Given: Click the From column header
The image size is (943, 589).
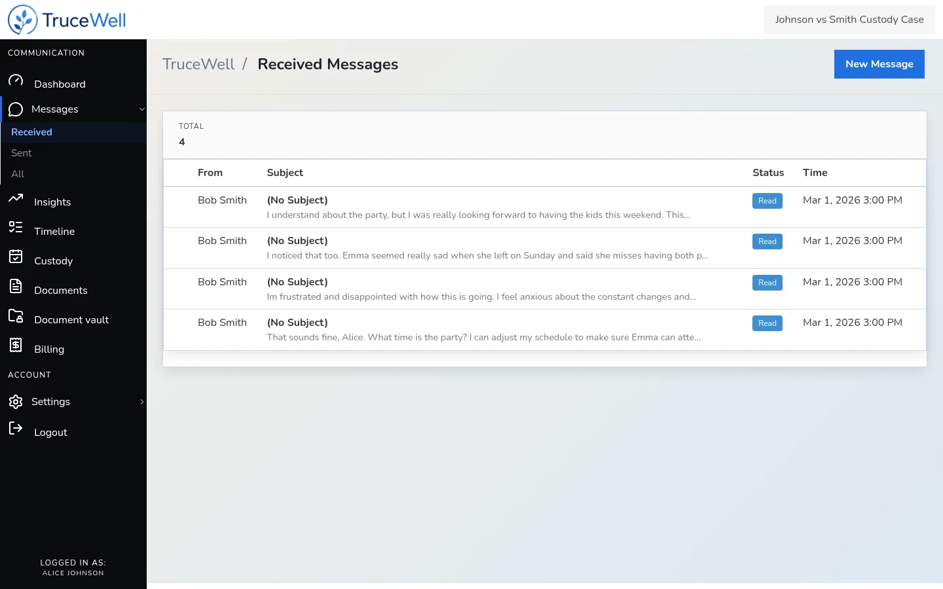Looking at the screenshot, I should (x=210, y=173).
